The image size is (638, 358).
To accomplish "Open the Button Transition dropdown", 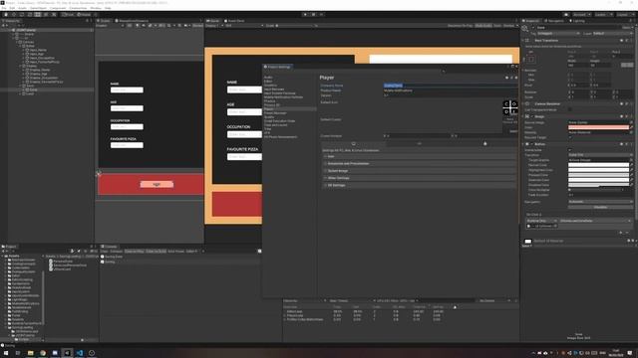I will tap(600, 155).
